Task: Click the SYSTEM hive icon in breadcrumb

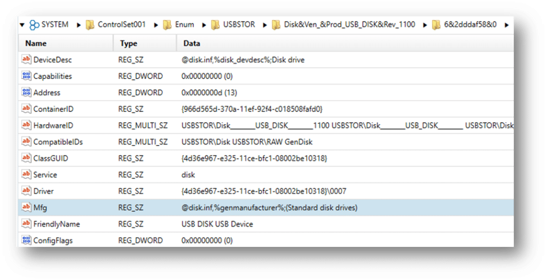Action: pos(34,25)
